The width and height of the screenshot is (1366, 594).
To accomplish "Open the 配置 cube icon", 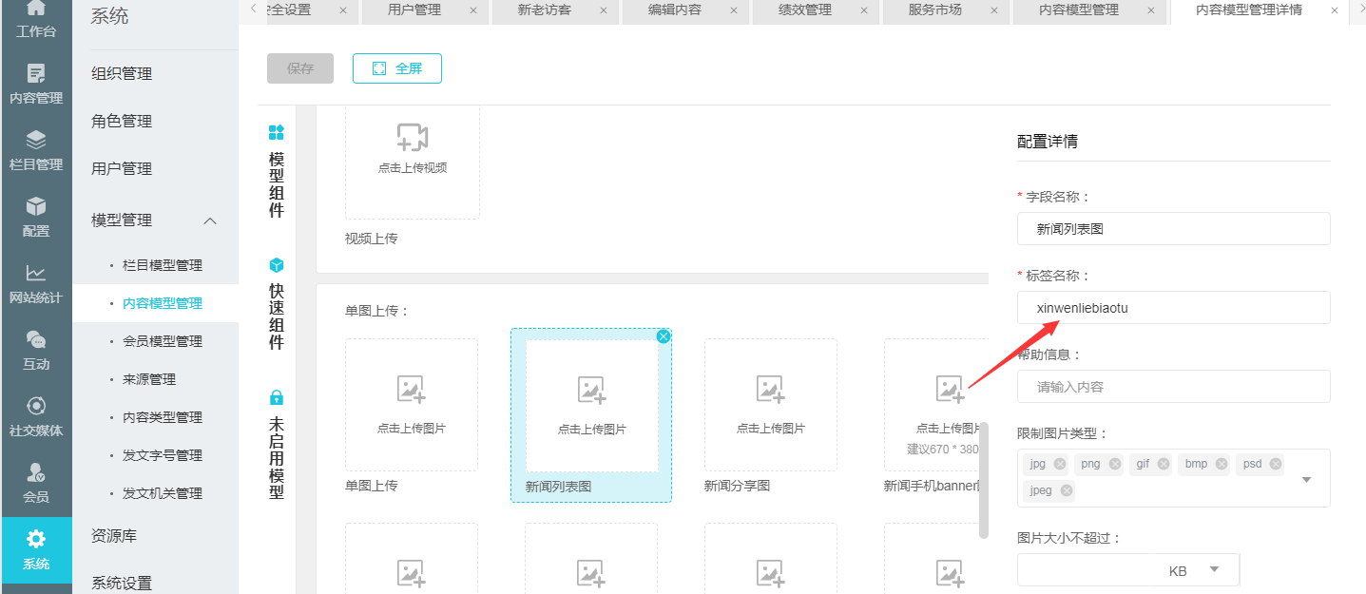I will coord(36,206).
